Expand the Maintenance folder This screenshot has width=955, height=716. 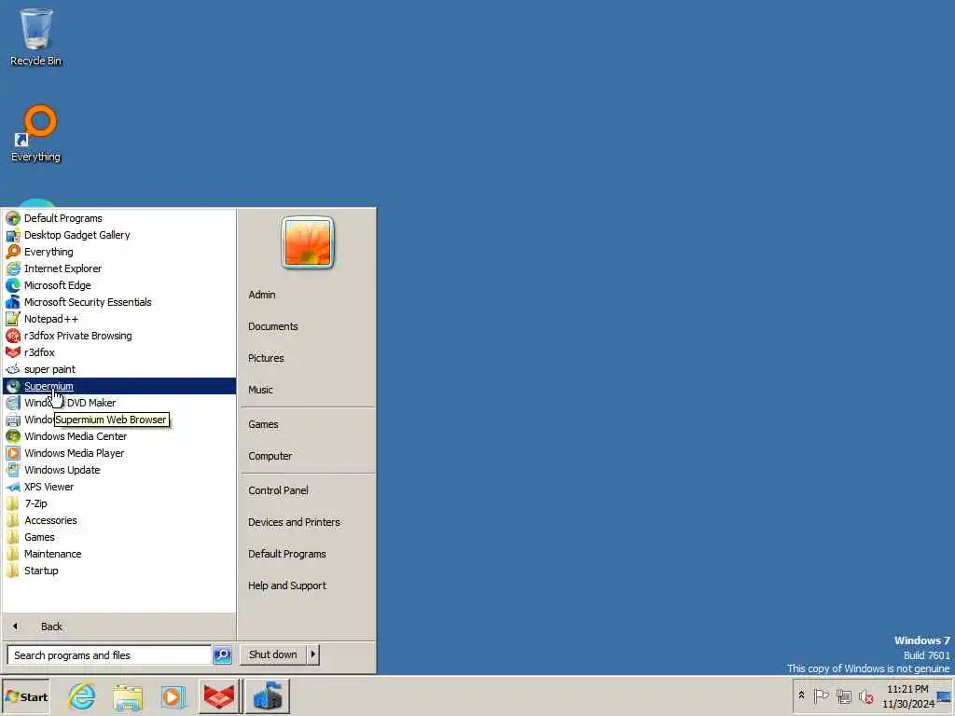(x=118, y=554)
